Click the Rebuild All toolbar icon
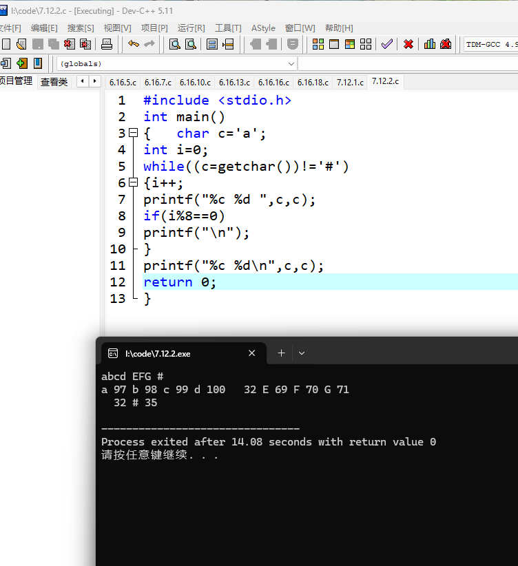518x566 pixels. click(366, 44)
